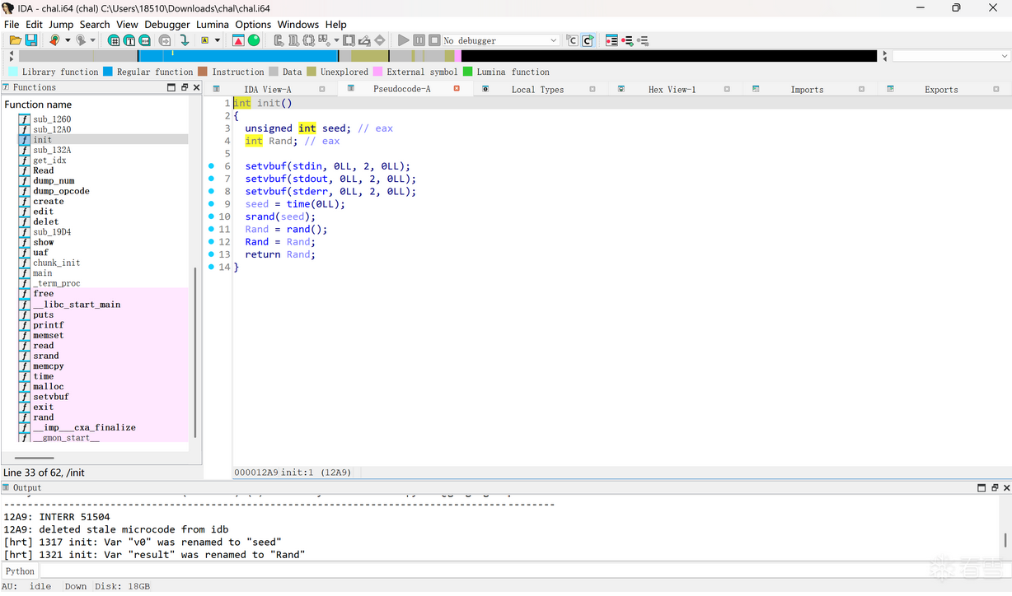Close the Pseudocode-A tab
The width and height of the screenshot is (1012, 596).
pos(457,88)
